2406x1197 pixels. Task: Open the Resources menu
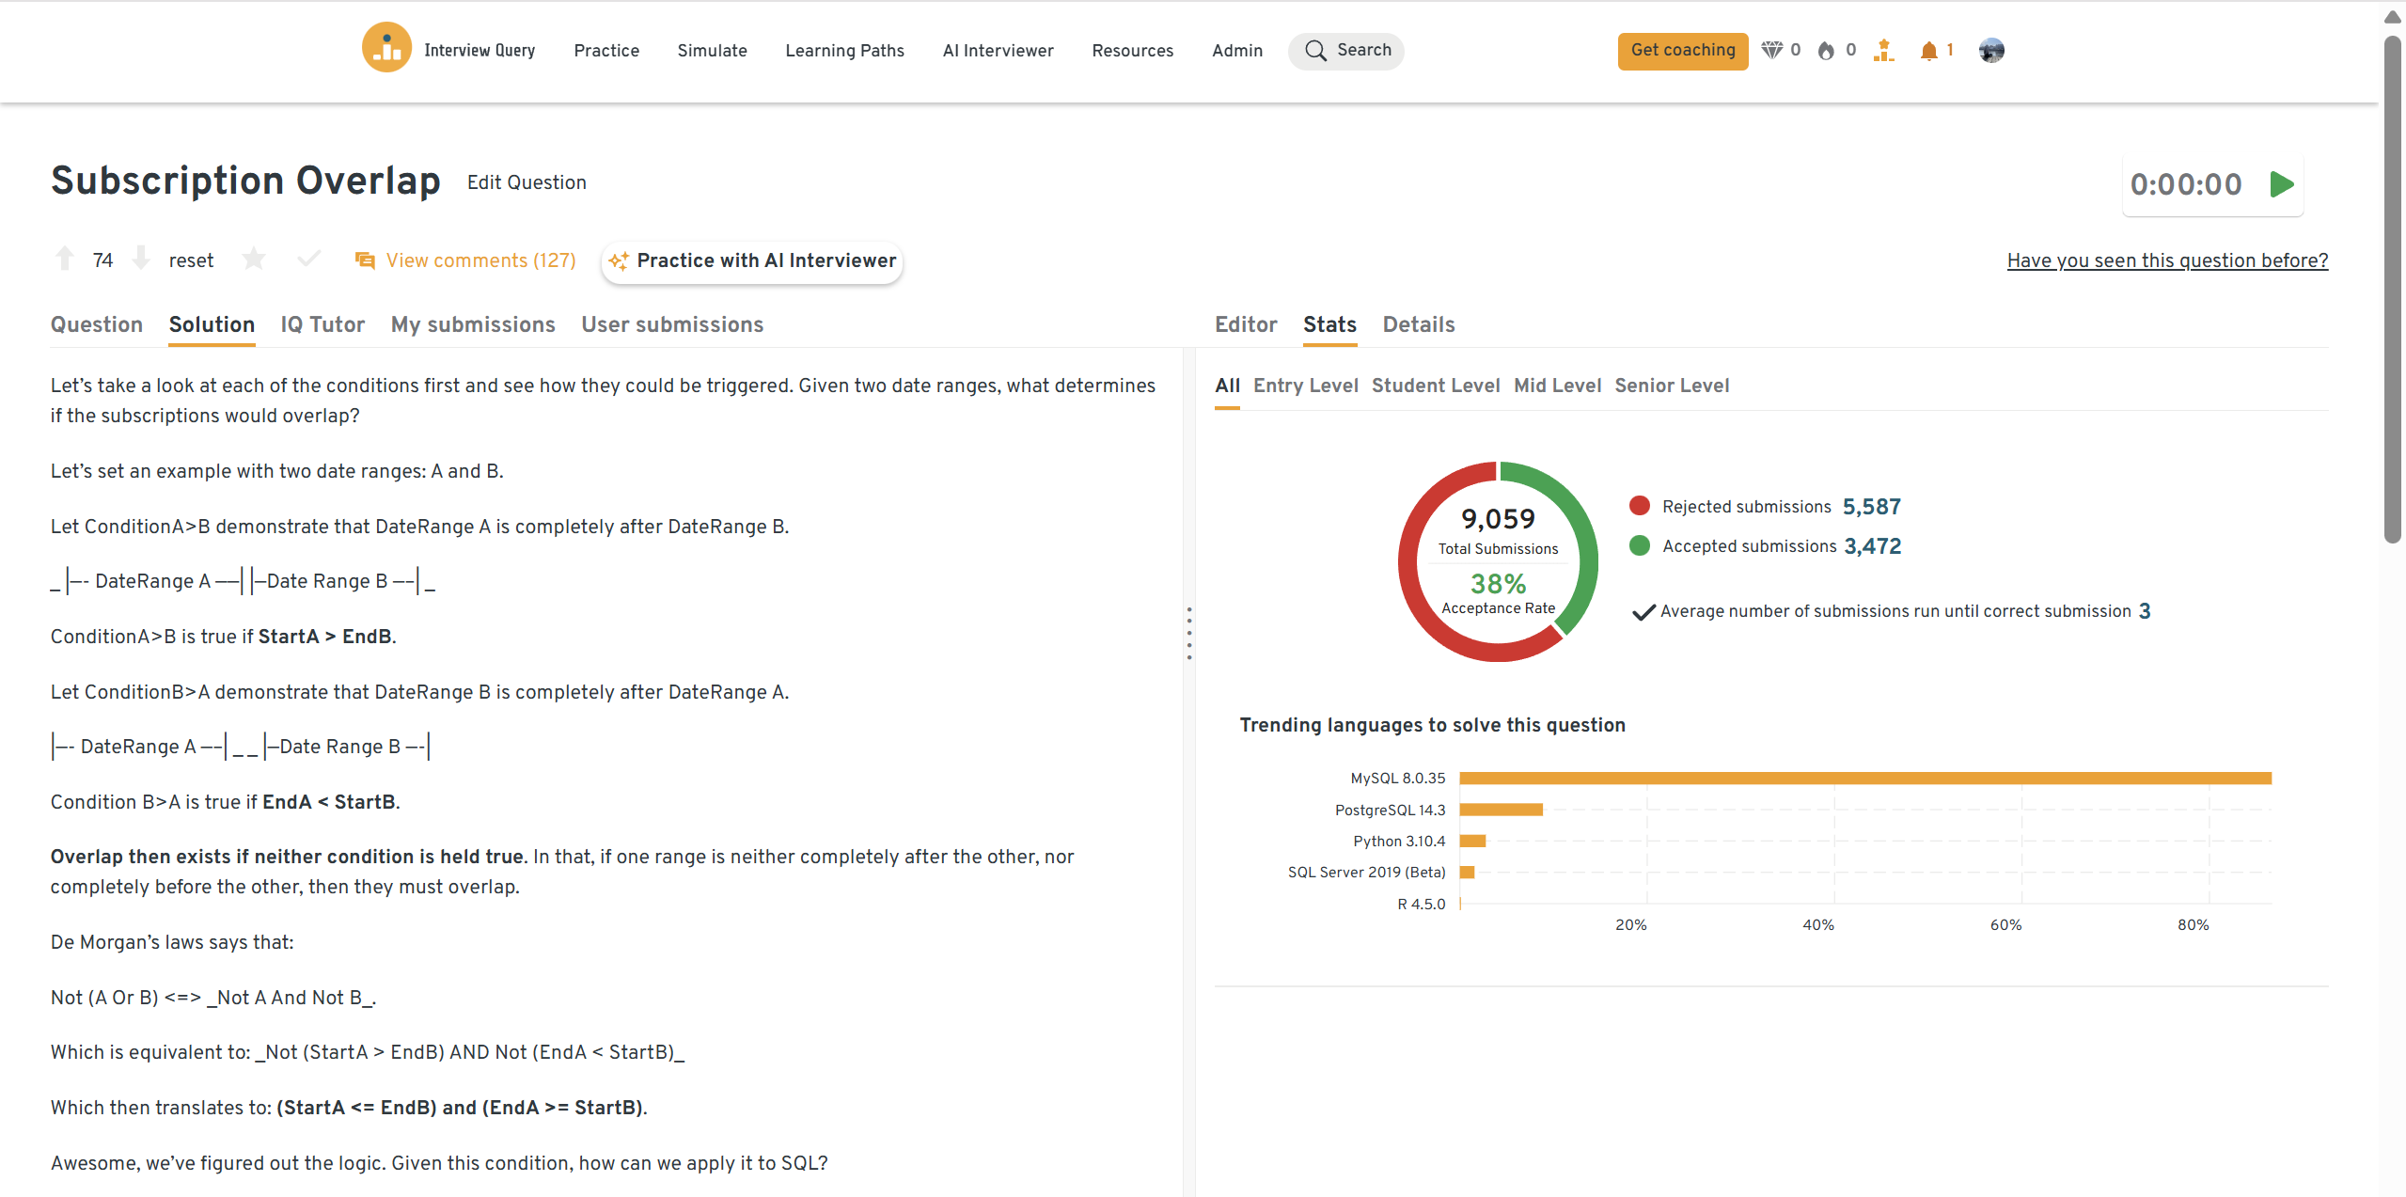(x=1132, y=51)
